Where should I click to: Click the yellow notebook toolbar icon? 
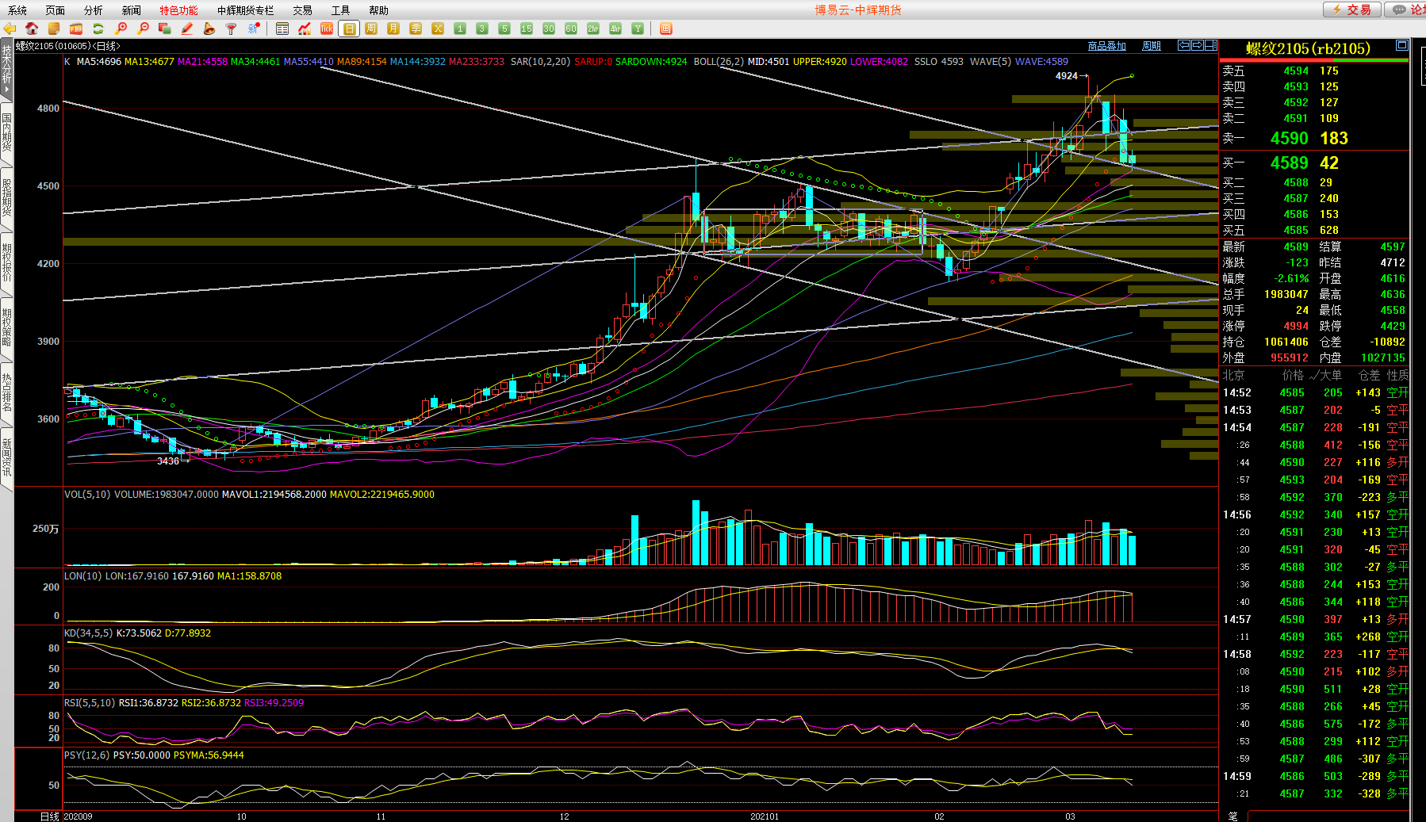(x=54, y=29)
